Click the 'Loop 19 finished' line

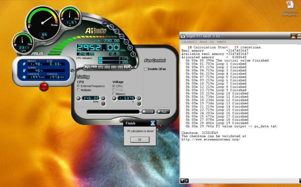217,123
